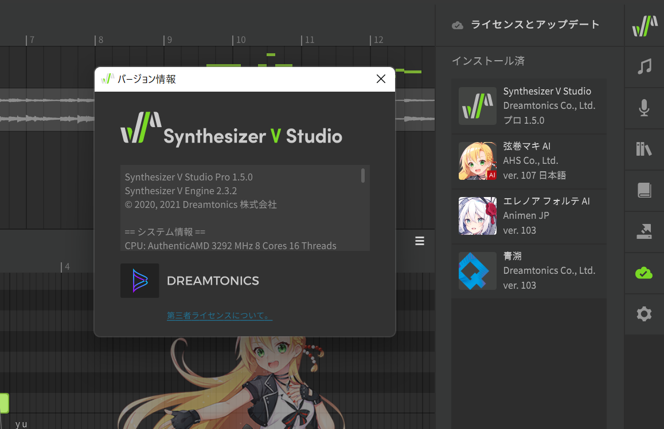Click the Synthesizer V Studio Pro 1.5.0 line
This screenshot has width=664, height=429.
189,177
